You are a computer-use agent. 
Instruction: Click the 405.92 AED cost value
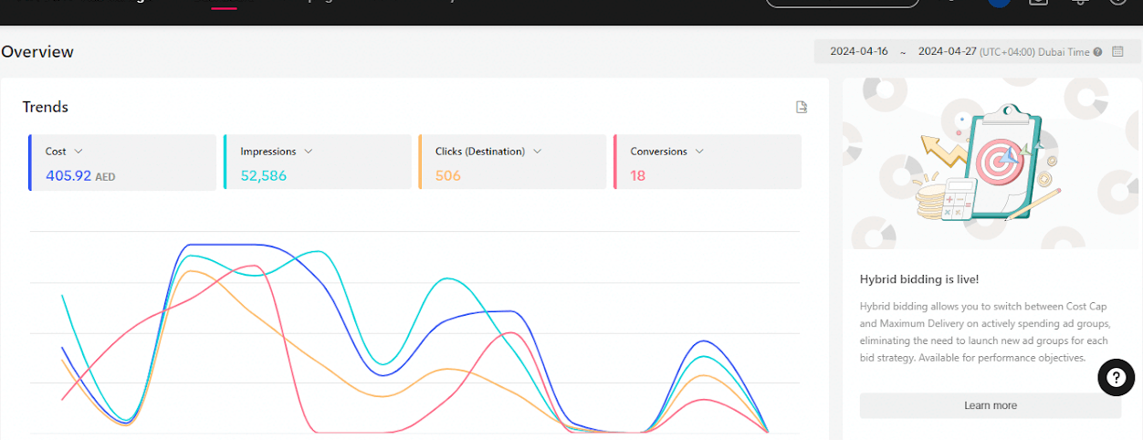(x=69, y=175)
